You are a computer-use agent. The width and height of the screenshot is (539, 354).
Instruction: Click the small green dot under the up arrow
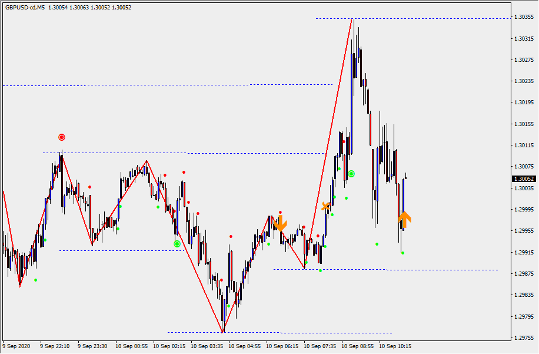pyautogui.click(x=403, y=253)
